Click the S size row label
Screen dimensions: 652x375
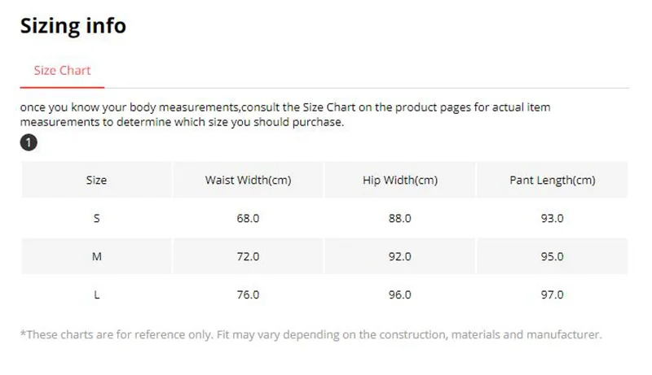(96, 218)
